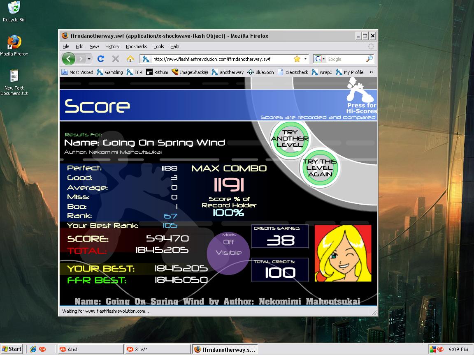Click the Try Another Level button
474x355 pixels.
(x=290, y=139)
